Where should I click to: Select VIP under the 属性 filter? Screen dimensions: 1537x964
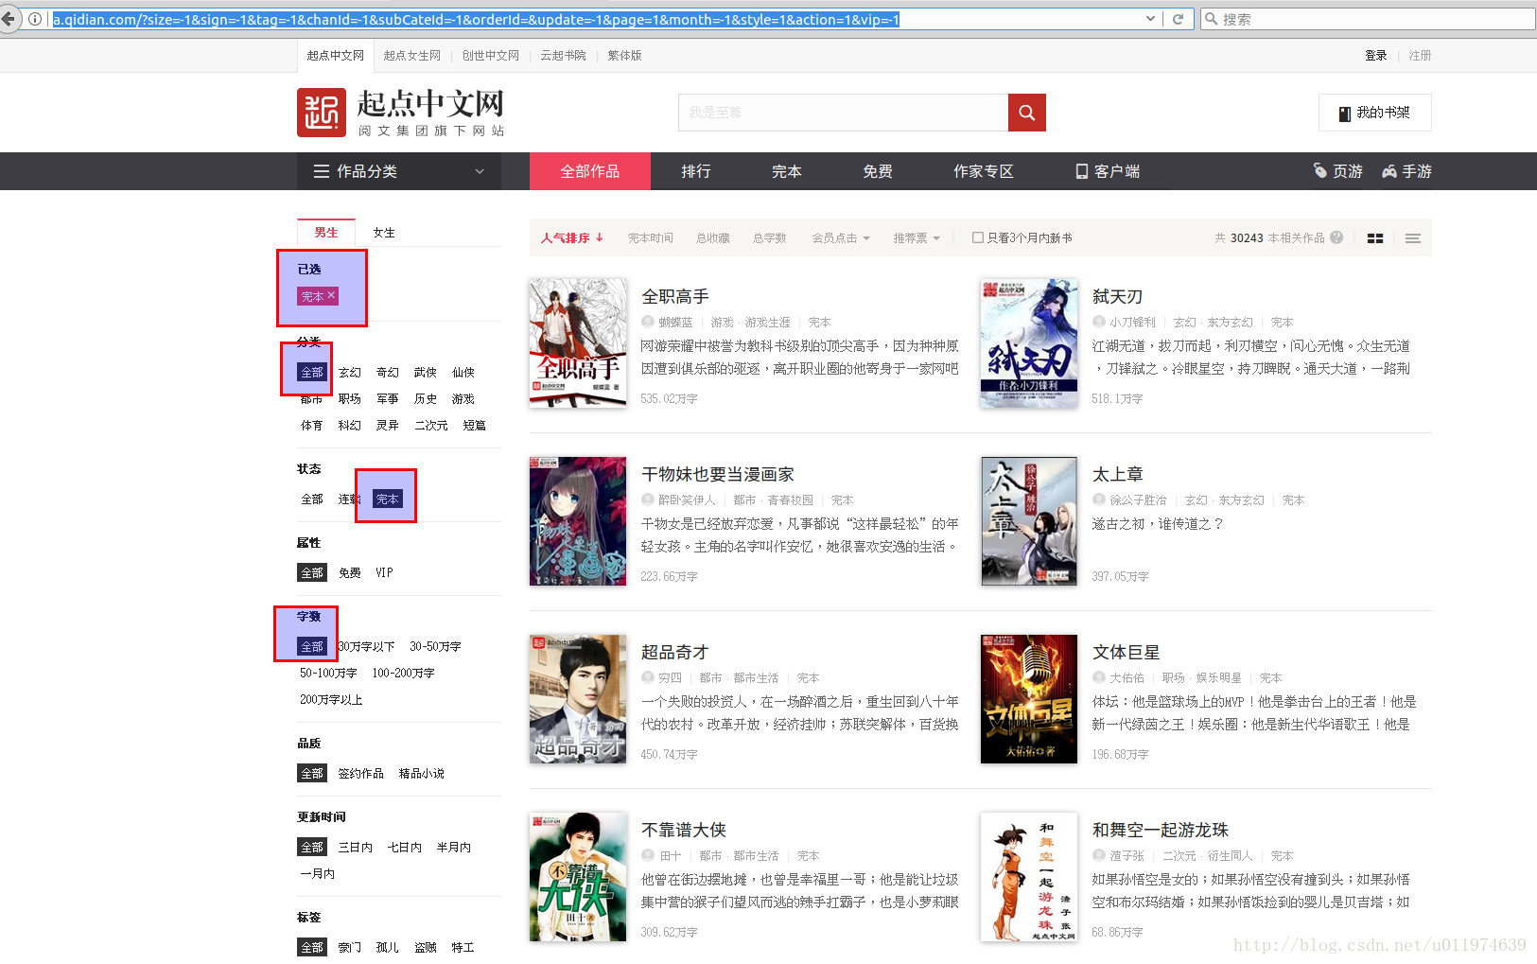[x=384, y=573]
